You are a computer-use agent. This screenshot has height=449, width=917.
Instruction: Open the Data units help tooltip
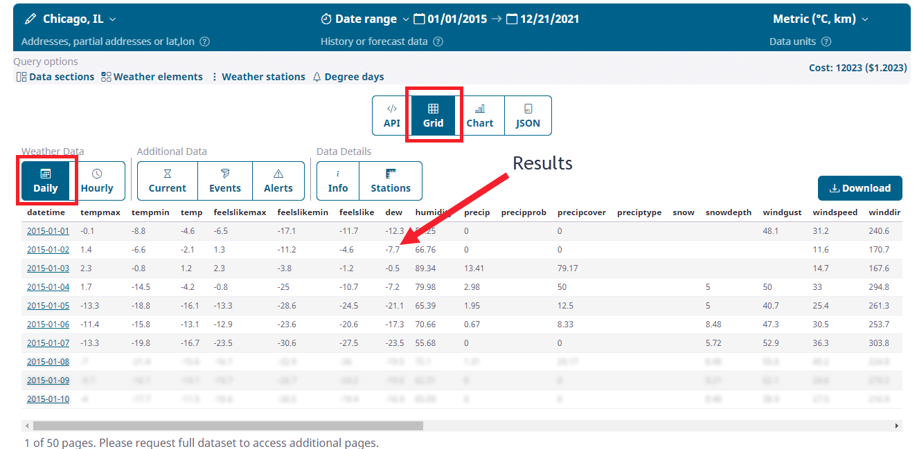(x=827, y=42)
